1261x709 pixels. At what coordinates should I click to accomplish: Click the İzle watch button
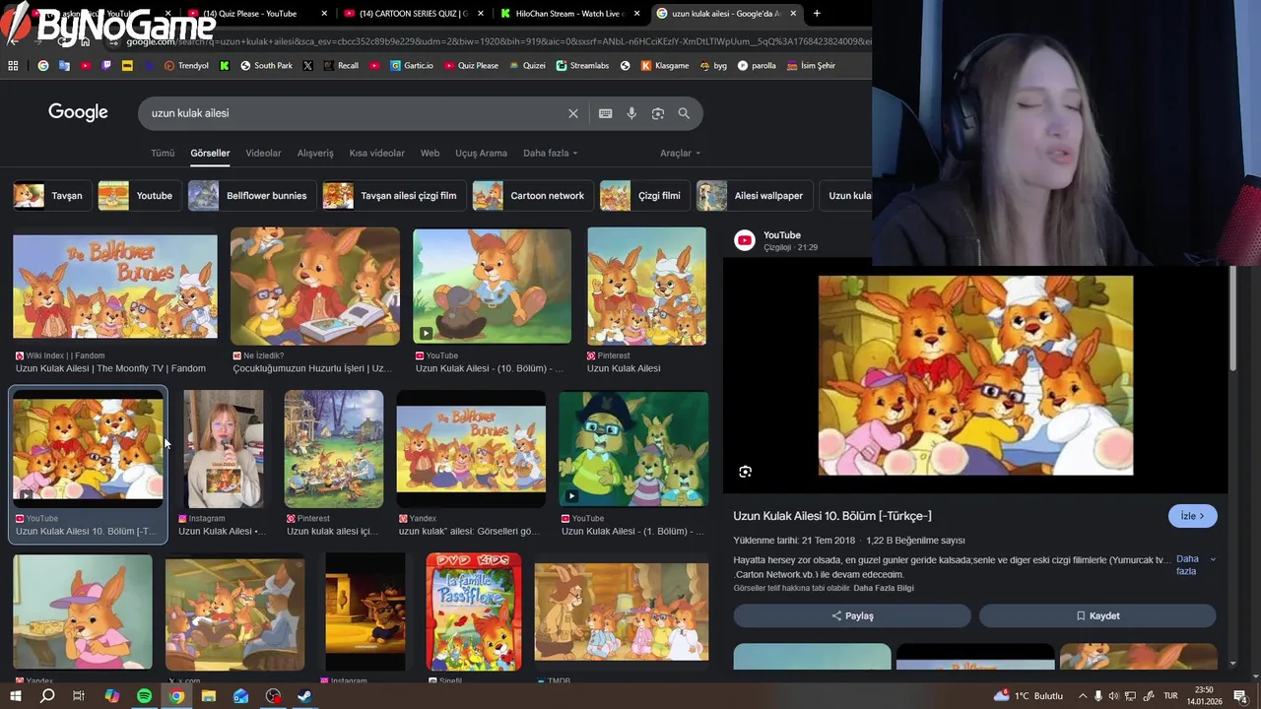pos(1192,516)
